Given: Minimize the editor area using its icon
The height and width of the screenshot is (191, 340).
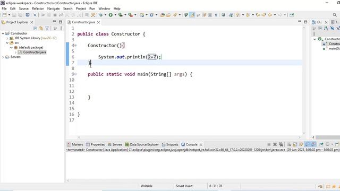Looking at the screenshot, I should point(300,22).
